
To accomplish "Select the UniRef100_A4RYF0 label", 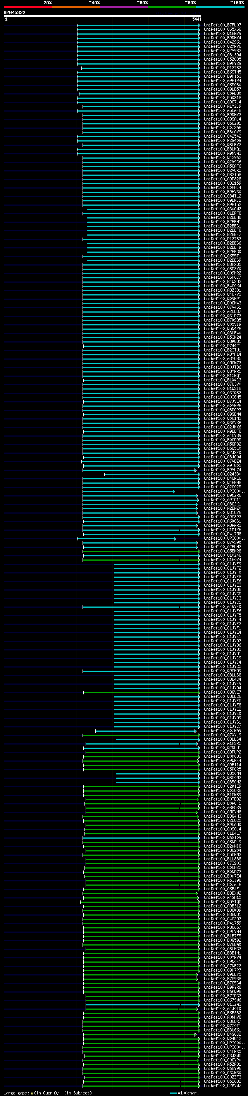I will 222,607.
